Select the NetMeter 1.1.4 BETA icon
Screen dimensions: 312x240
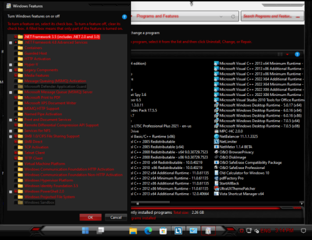tap(217, 146)
